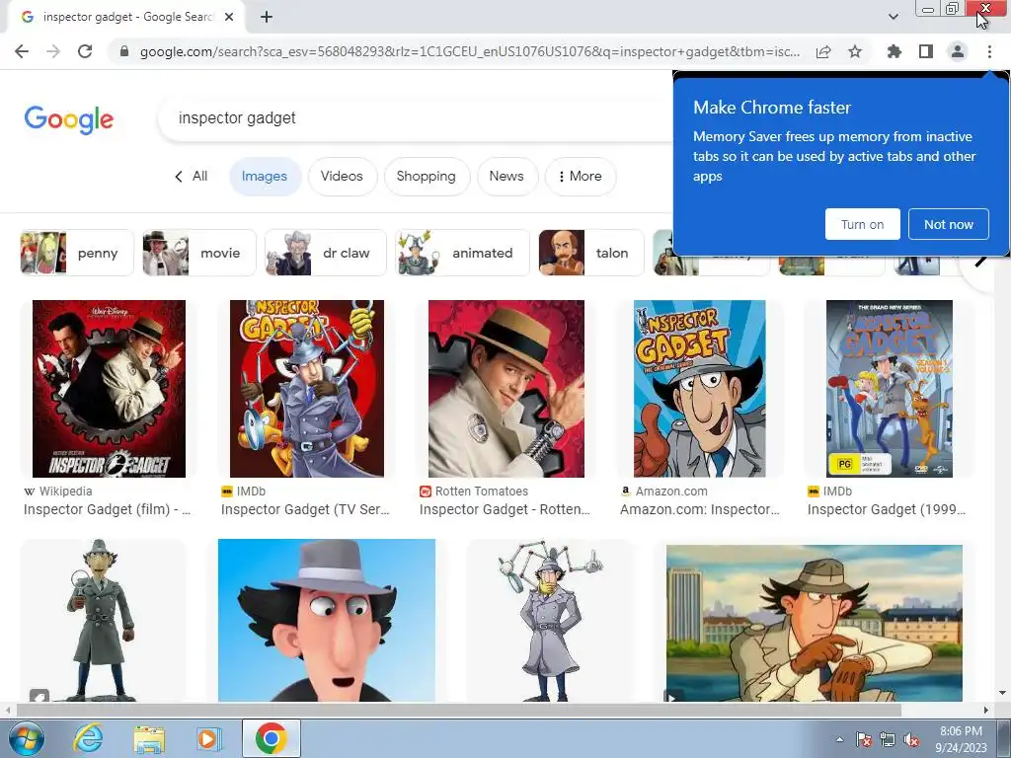
Task: Open Chrome three-dot menu
Action: point(989,51)
